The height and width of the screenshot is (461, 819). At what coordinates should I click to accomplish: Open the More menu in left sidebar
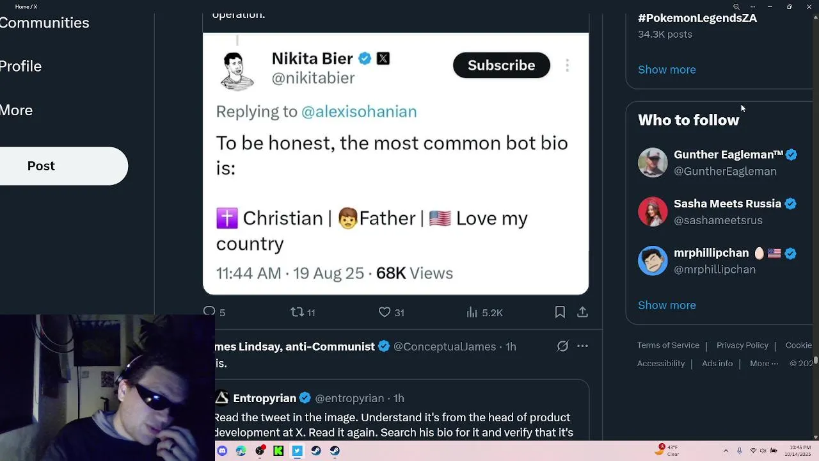(17, 110)
